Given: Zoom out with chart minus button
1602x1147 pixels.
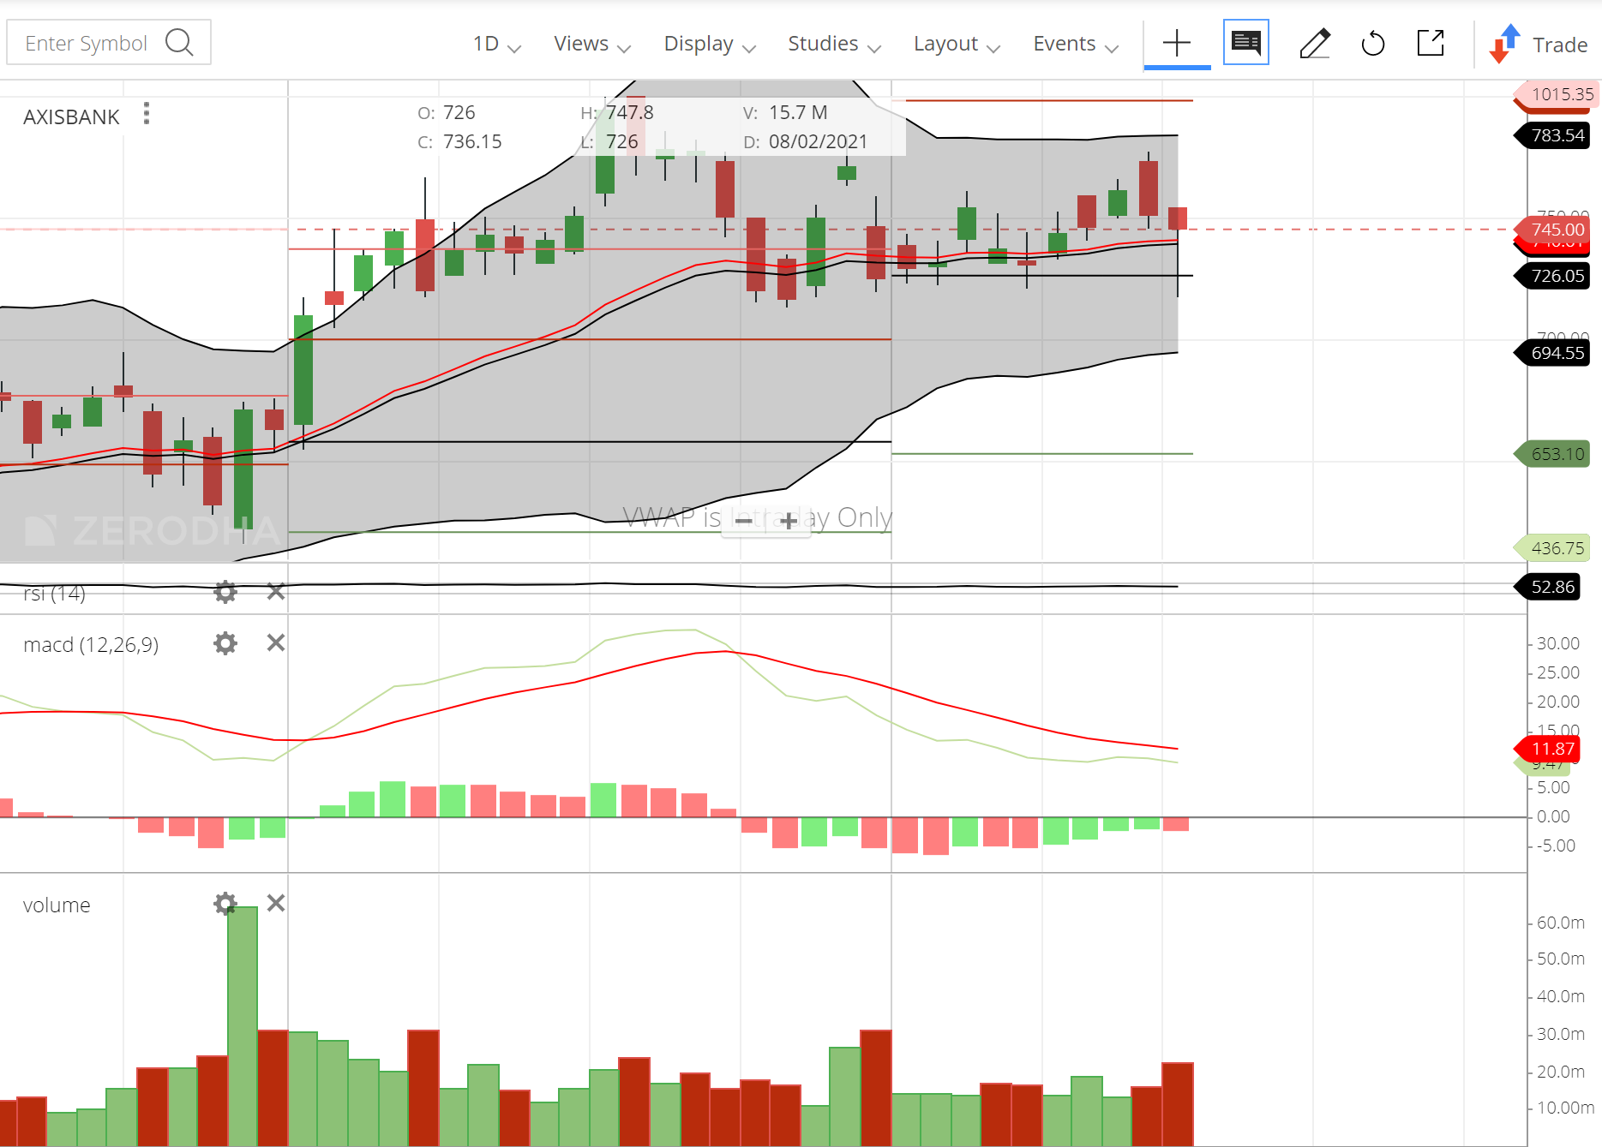Looking at the screenshot, I should point(744,520).
